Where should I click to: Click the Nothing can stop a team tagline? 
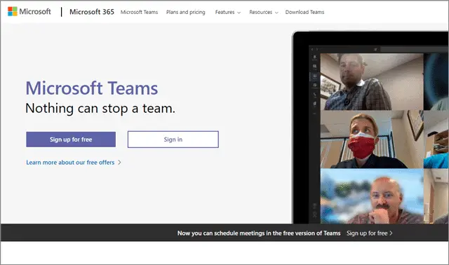click(100, 109)
